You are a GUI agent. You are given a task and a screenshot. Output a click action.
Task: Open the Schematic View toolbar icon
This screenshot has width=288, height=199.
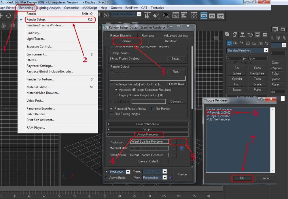pyautogui.click(x=184, y=16)
